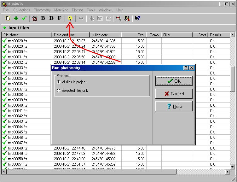Click the light bulb photometry icon
The image size is (237, 182).
70,18
